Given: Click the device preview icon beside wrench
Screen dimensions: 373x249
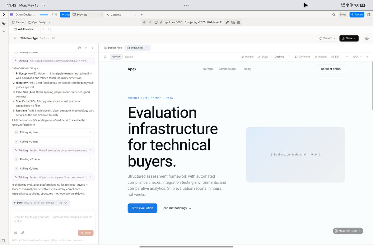Looking at the screenshot, I should (233, 22).
